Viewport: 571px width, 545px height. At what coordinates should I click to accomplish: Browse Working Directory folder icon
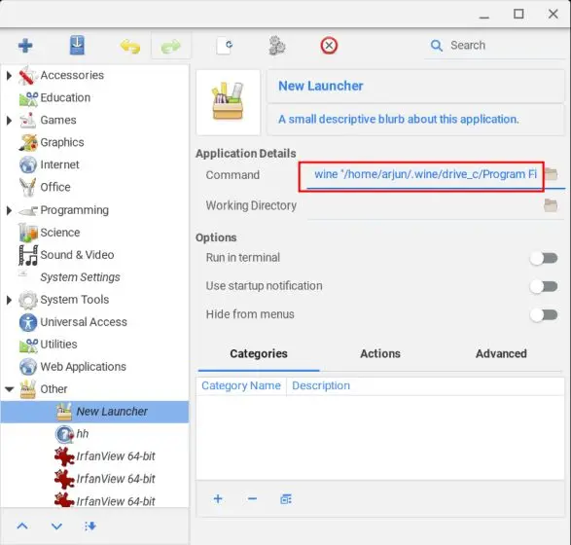tap(551, 205)
